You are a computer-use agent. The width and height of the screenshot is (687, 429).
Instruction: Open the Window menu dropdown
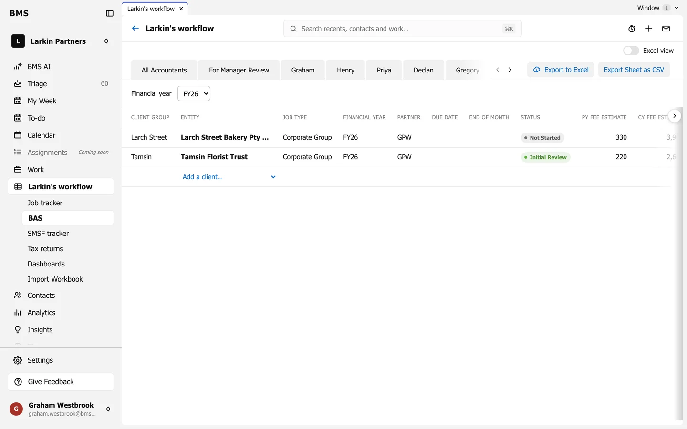click(x=658, y=8)
